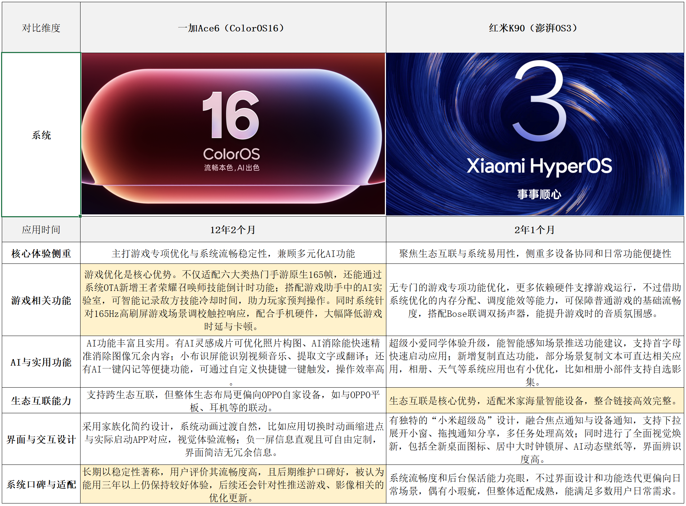Click the Xiaomi HyperOS 3 banner image

535,134
